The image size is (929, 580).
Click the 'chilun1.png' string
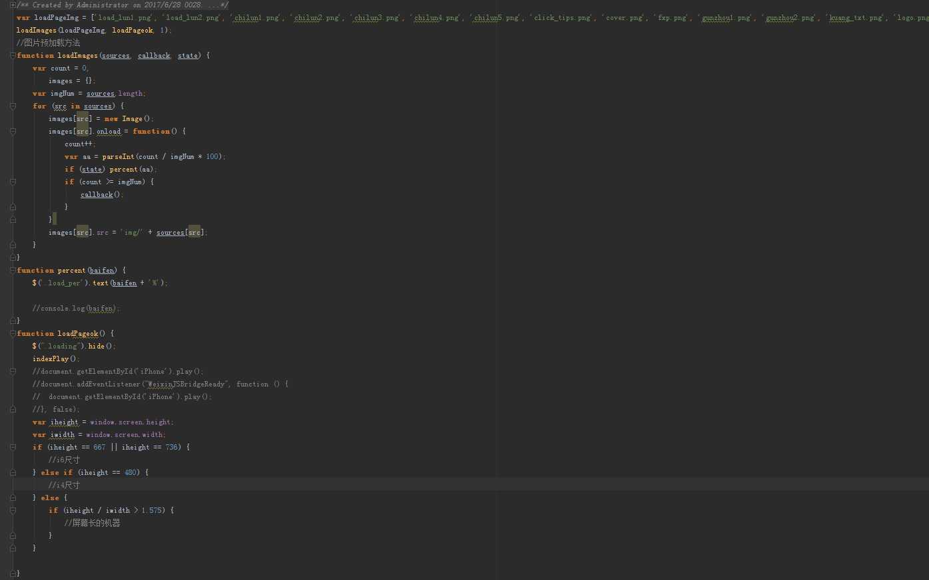(x=256, y=17)
